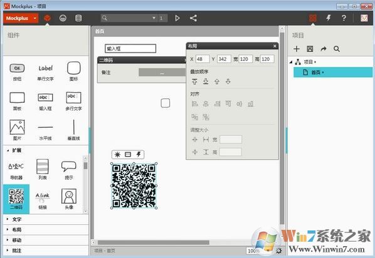The image size is (375, 258).
Task: Select the navigator component (导航器)
Action: click(x=16, y=170)
